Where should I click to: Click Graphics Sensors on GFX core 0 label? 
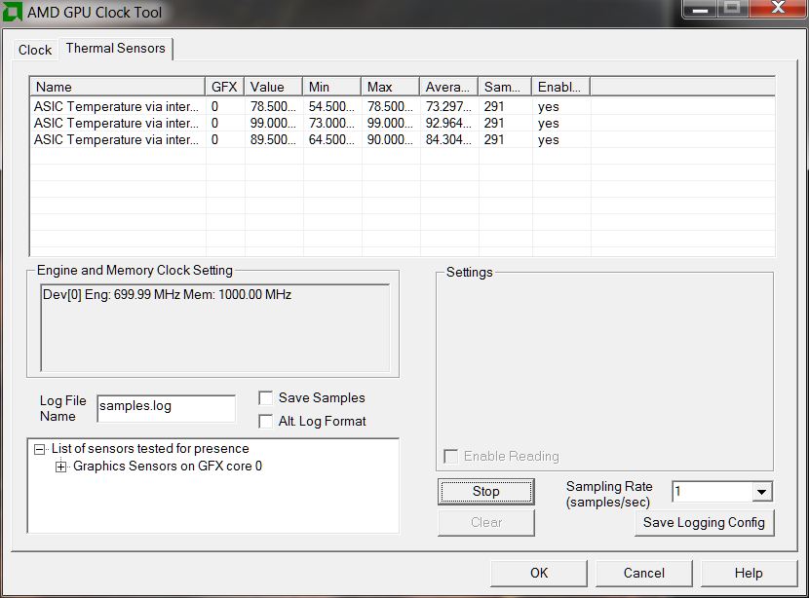(168, 466)
